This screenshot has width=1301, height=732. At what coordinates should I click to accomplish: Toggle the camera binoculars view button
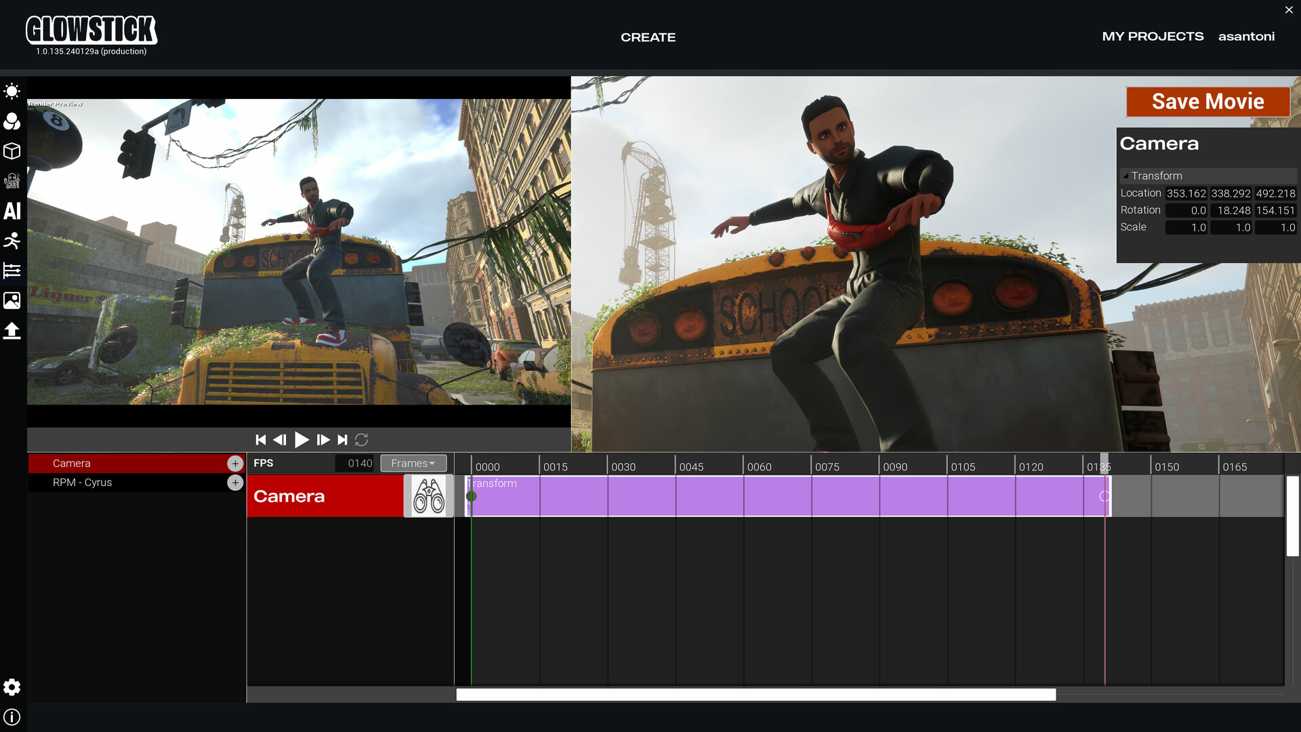pos(428,496)
